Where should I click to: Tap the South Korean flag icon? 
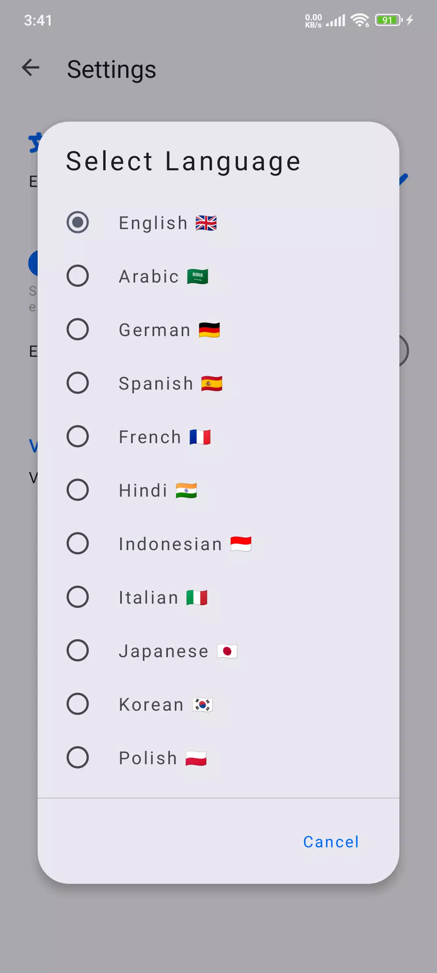pyautogui.click(x=202, y=705)
